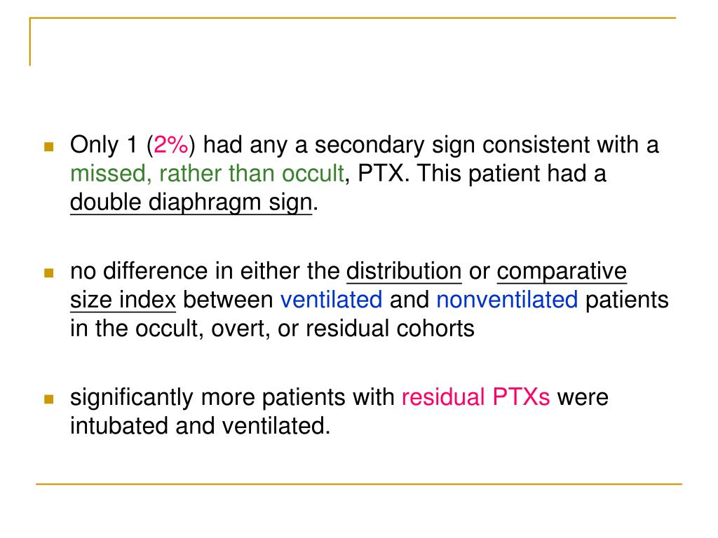The width and height of the screenshot is (718, 538).
Task: Click the green 'missed, rather than occult' phrase
Action: (x=207, y=174)
